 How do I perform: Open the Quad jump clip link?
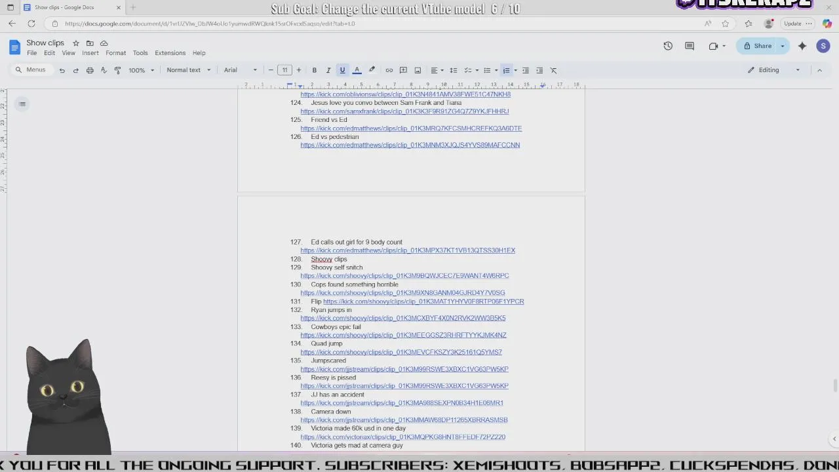click(x=401, y=352)
